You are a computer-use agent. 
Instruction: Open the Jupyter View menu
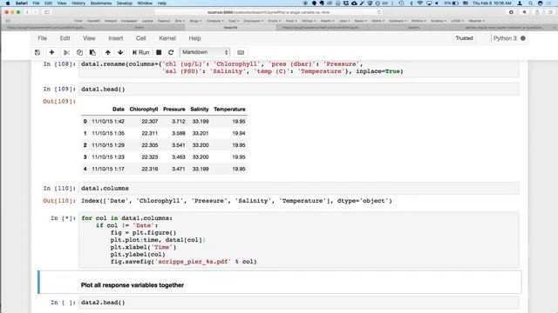tap(89, 38)
